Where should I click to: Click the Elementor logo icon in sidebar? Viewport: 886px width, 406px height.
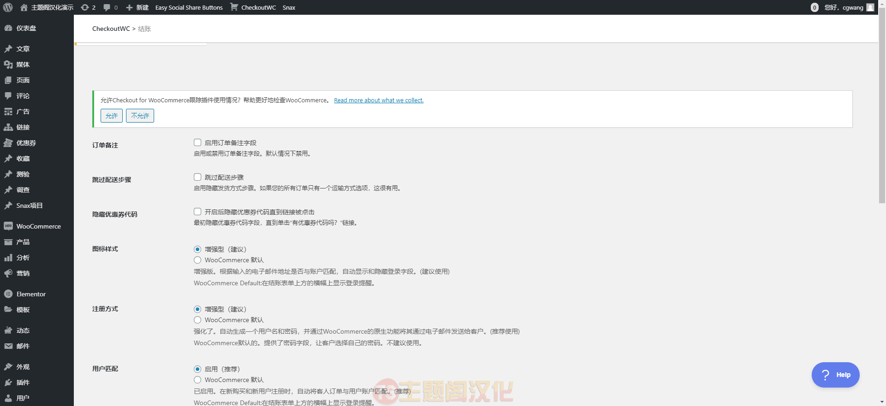coord(8,294)
